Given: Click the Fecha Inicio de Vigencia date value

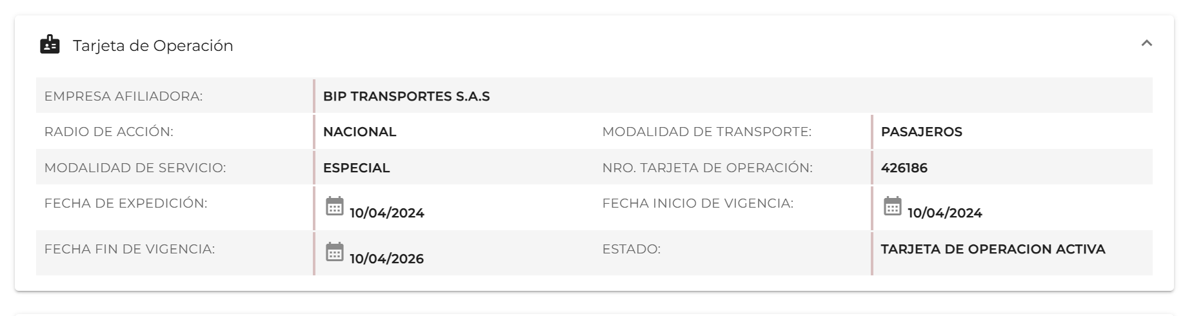Looking at the screenshot, I should pos(944,213).
